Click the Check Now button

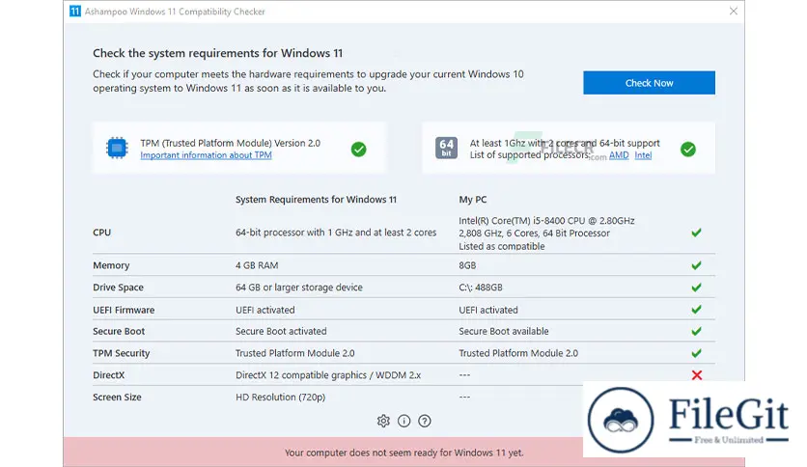(649, 83)
